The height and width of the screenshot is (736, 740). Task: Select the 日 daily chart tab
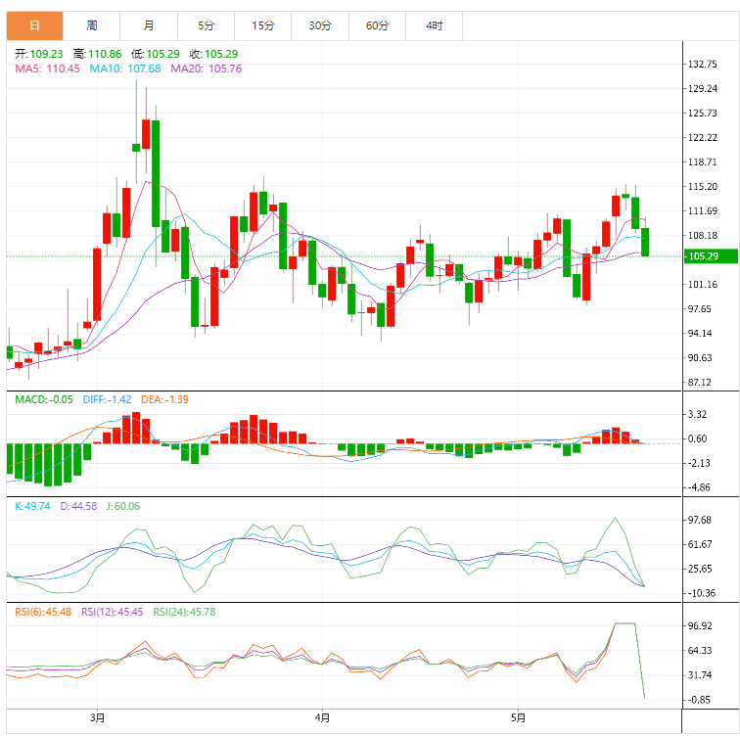[34, 26]
